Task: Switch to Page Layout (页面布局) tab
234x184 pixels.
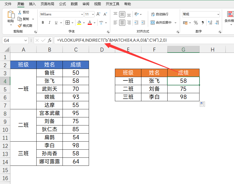Action: coord(47,4)
